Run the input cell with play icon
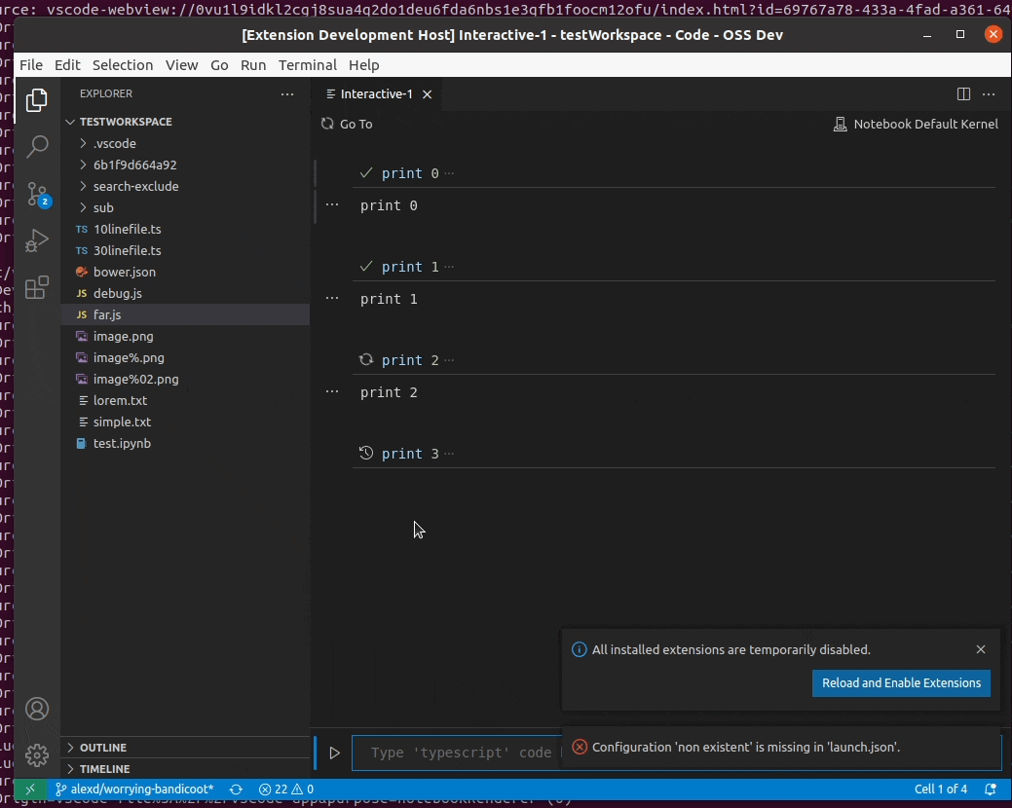Viewport: 1012px width, 808px height. coord(334,753)
